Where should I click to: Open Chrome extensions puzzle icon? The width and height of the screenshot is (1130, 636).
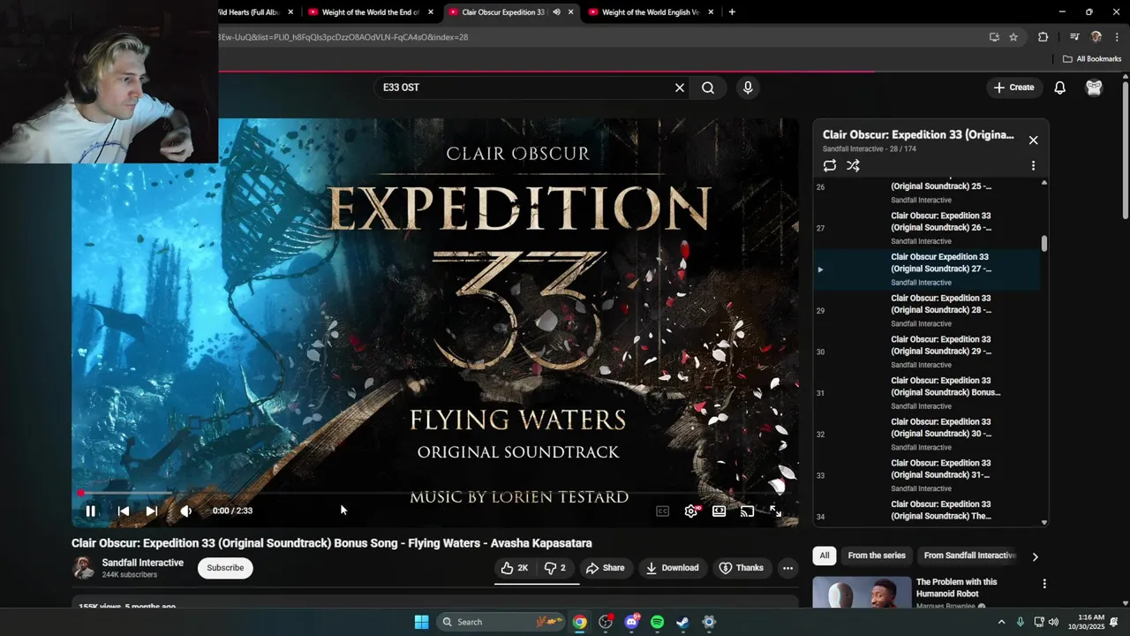1043,37
